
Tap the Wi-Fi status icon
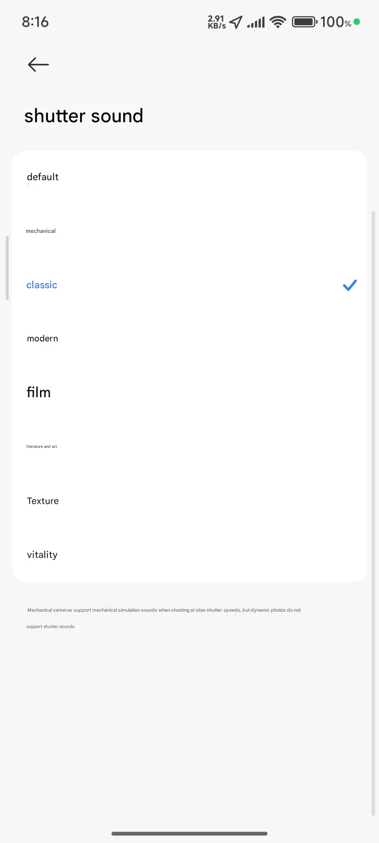[x=277, y=22]
